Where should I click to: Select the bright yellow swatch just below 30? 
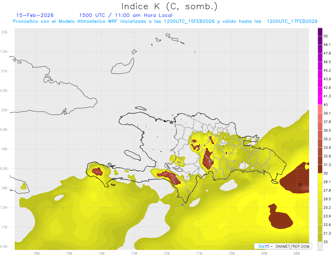[320, 177]
